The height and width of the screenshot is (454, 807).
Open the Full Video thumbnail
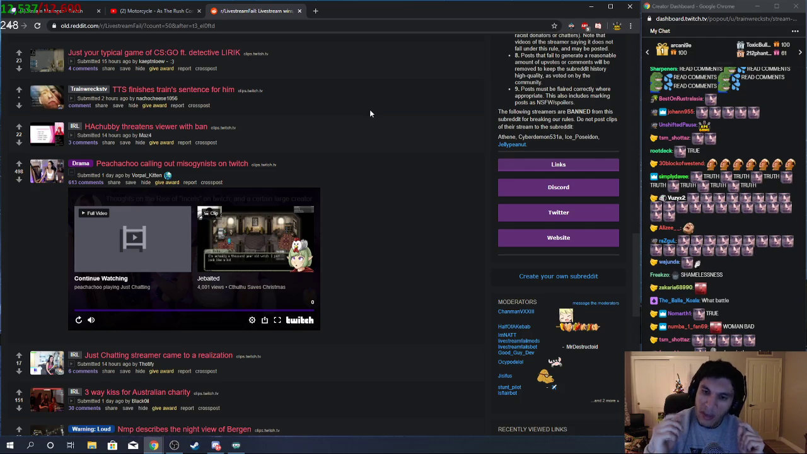click(x=132, y=239)
